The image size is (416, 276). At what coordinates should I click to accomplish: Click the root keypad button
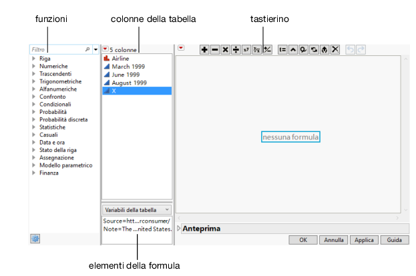[256, 49]
